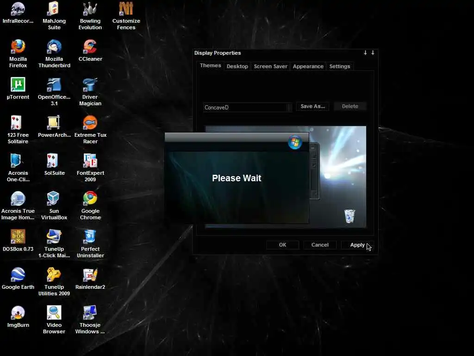Switch to the Desktop tab

coord(237,66)
